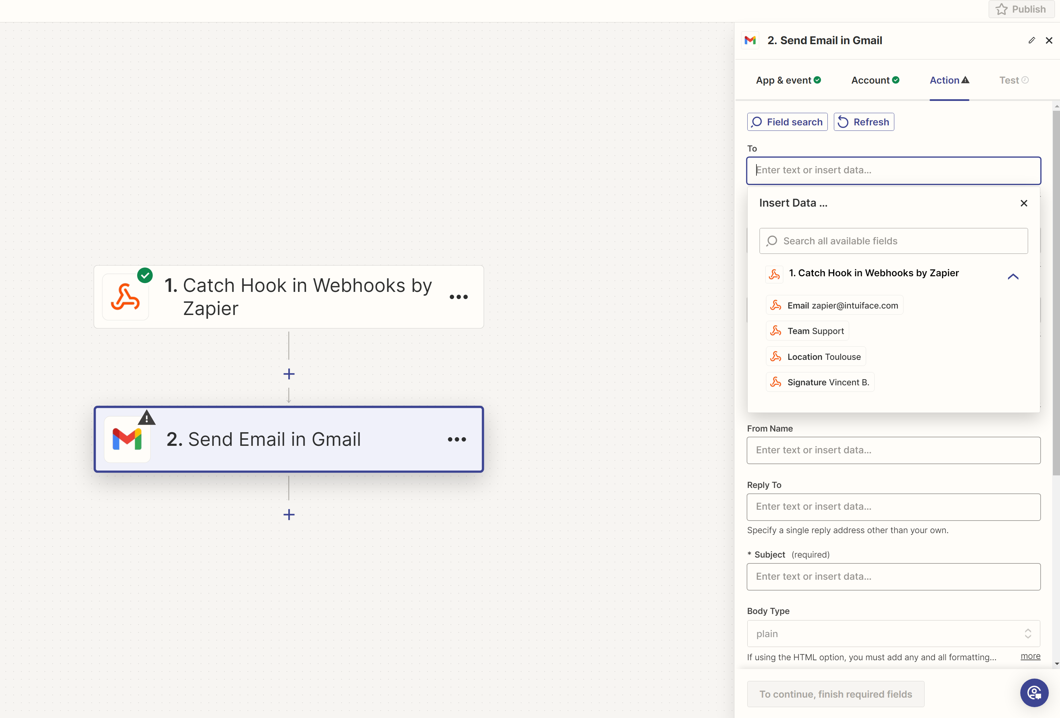Image resolution: width=1060 pixels, height=718 pixels.
Task: Select the Catch Hook in Webhooks step
Action: point(289,297)
